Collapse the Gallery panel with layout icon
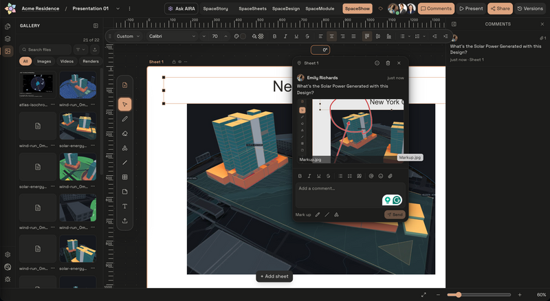Screen dimensions: 550x301 (96, 25)
